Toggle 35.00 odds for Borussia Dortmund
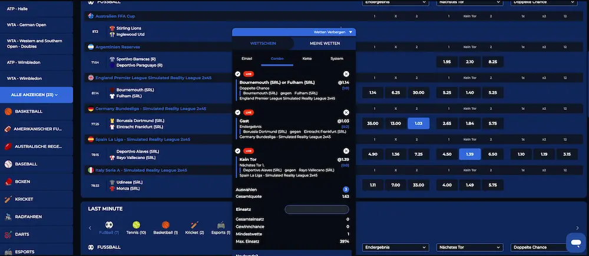Image resolution: width=589 pixels, height=256 pixels. point(373,123)
